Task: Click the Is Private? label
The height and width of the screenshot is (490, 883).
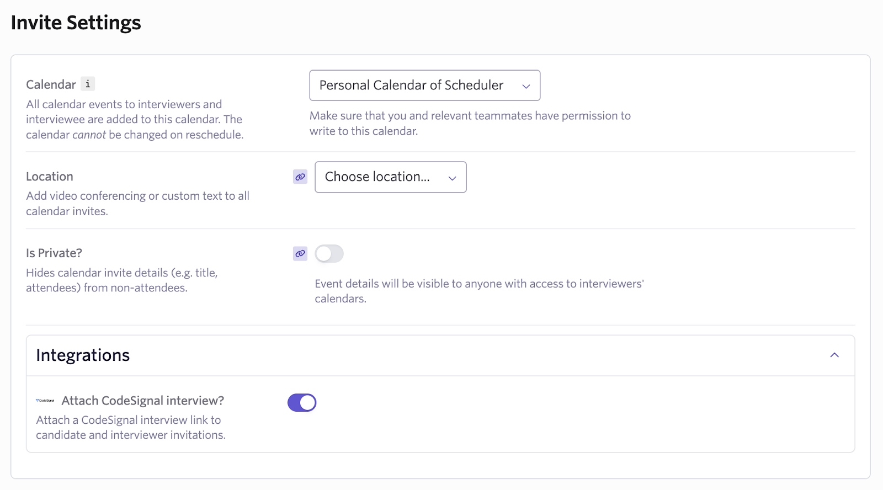Action: click(54, 253)
